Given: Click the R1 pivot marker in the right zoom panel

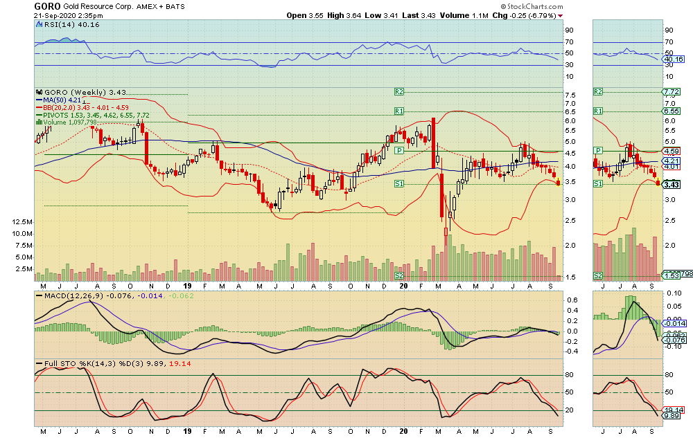Looking at the screenshot, I should pyautogui.click(x=598, y=111).
